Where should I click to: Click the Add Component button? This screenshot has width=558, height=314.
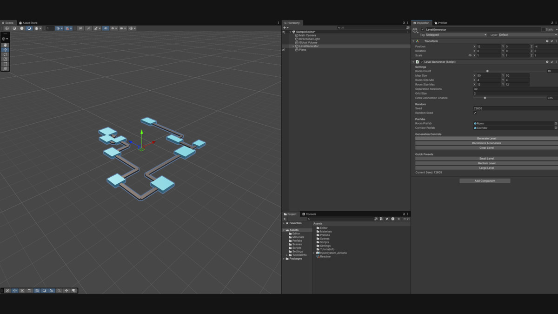coord(485,181)
